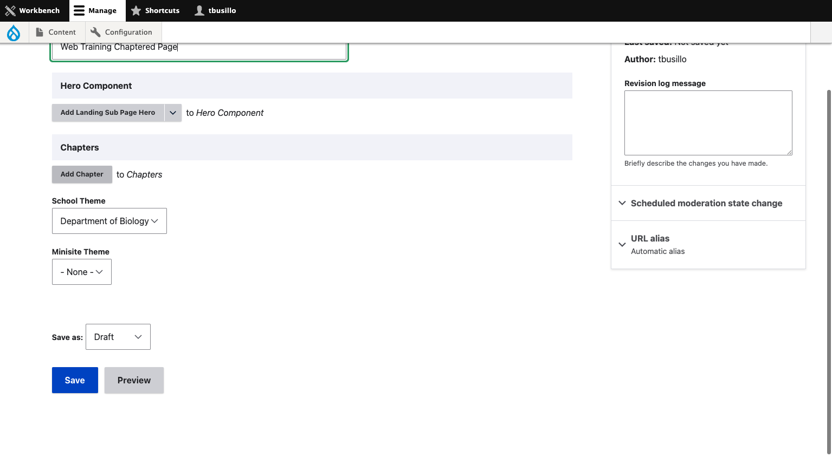The image size is (832, 457).
Task: Click the Configuration wrench icon
Action: click(x=95, y=32)
